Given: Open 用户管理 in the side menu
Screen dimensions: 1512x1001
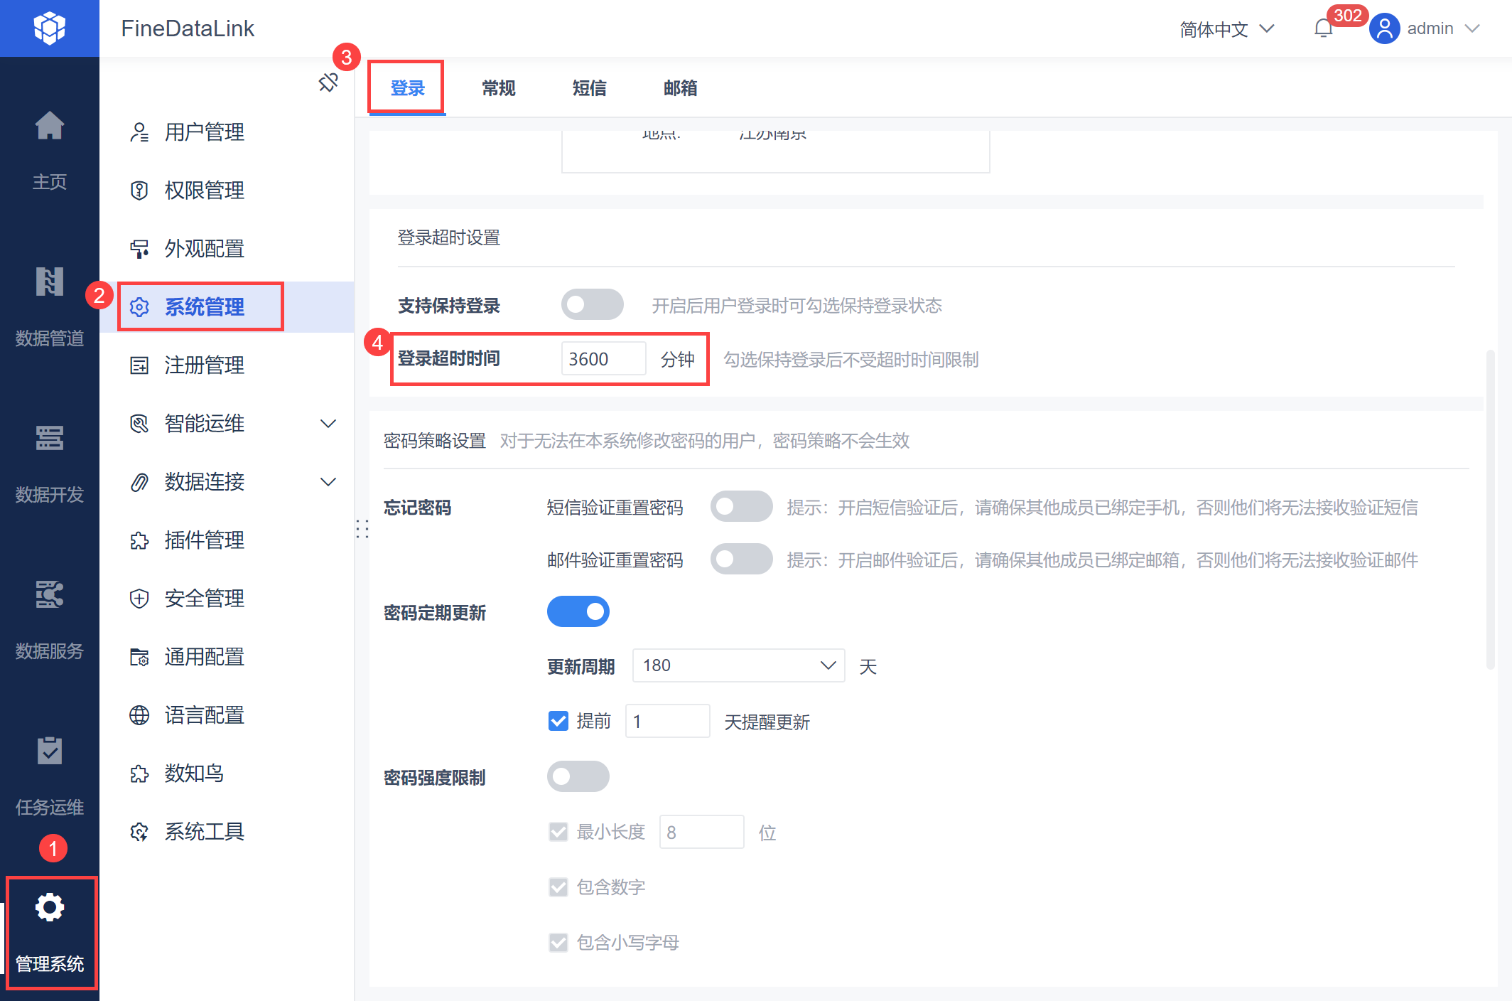Looking at the screenshot, I should [205, 132].
